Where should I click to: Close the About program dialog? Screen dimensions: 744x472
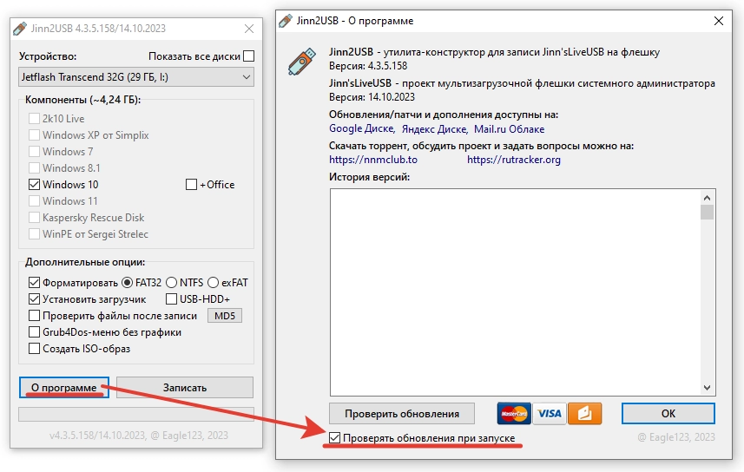719,21
